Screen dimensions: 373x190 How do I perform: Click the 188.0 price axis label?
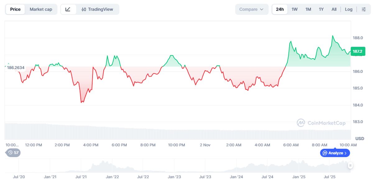point(358,38)
